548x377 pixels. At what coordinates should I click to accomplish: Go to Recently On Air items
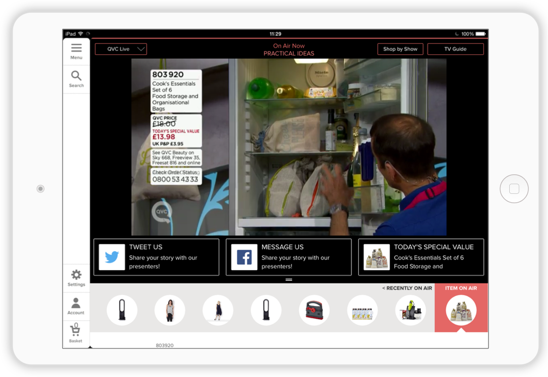[407, 288]
